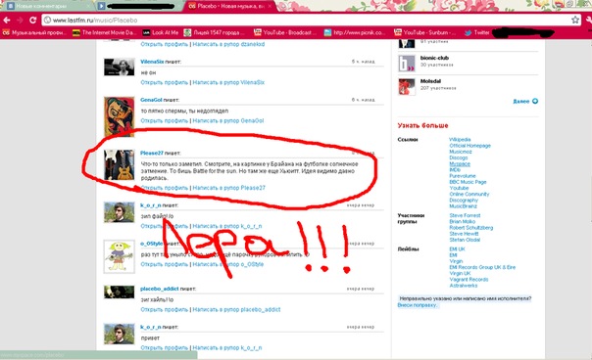Click Написать в рупор placebo_addict

[236, 309]
